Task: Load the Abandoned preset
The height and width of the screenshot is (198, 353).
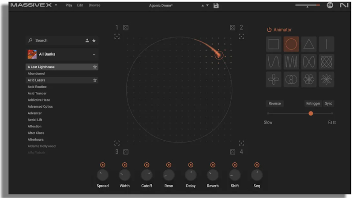Action: point(62,74)
